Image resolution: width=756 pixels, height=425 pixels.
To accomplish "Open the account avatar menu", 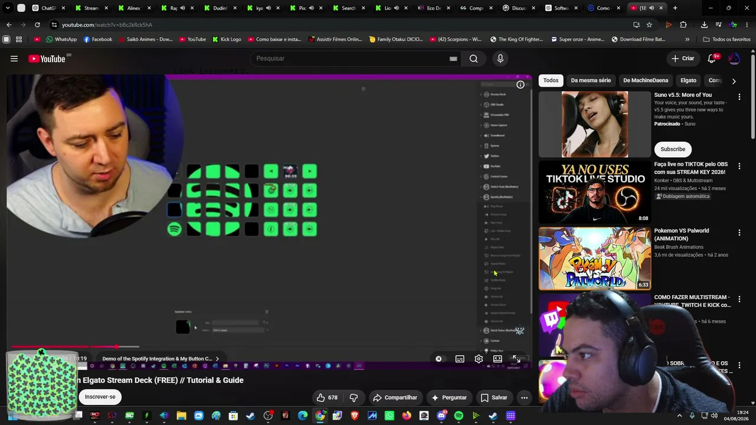I will (734, 58).
